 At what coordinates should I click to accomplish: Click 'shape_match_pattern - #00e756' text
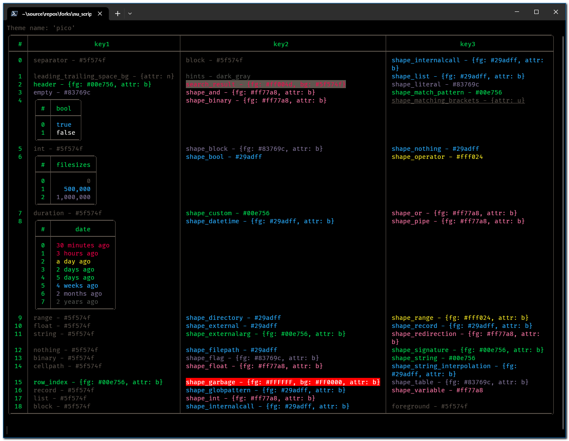point(447,92)
